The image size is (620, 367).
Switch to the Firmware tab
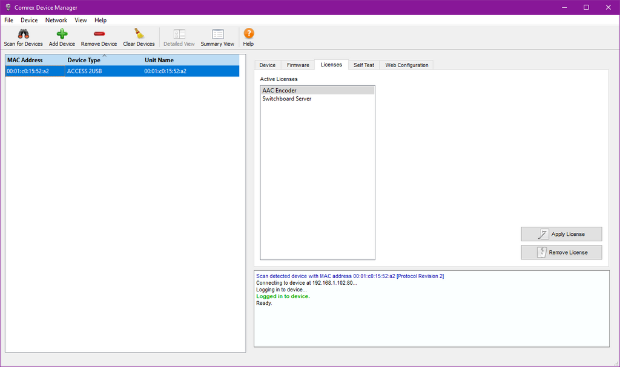coord(298,65)
